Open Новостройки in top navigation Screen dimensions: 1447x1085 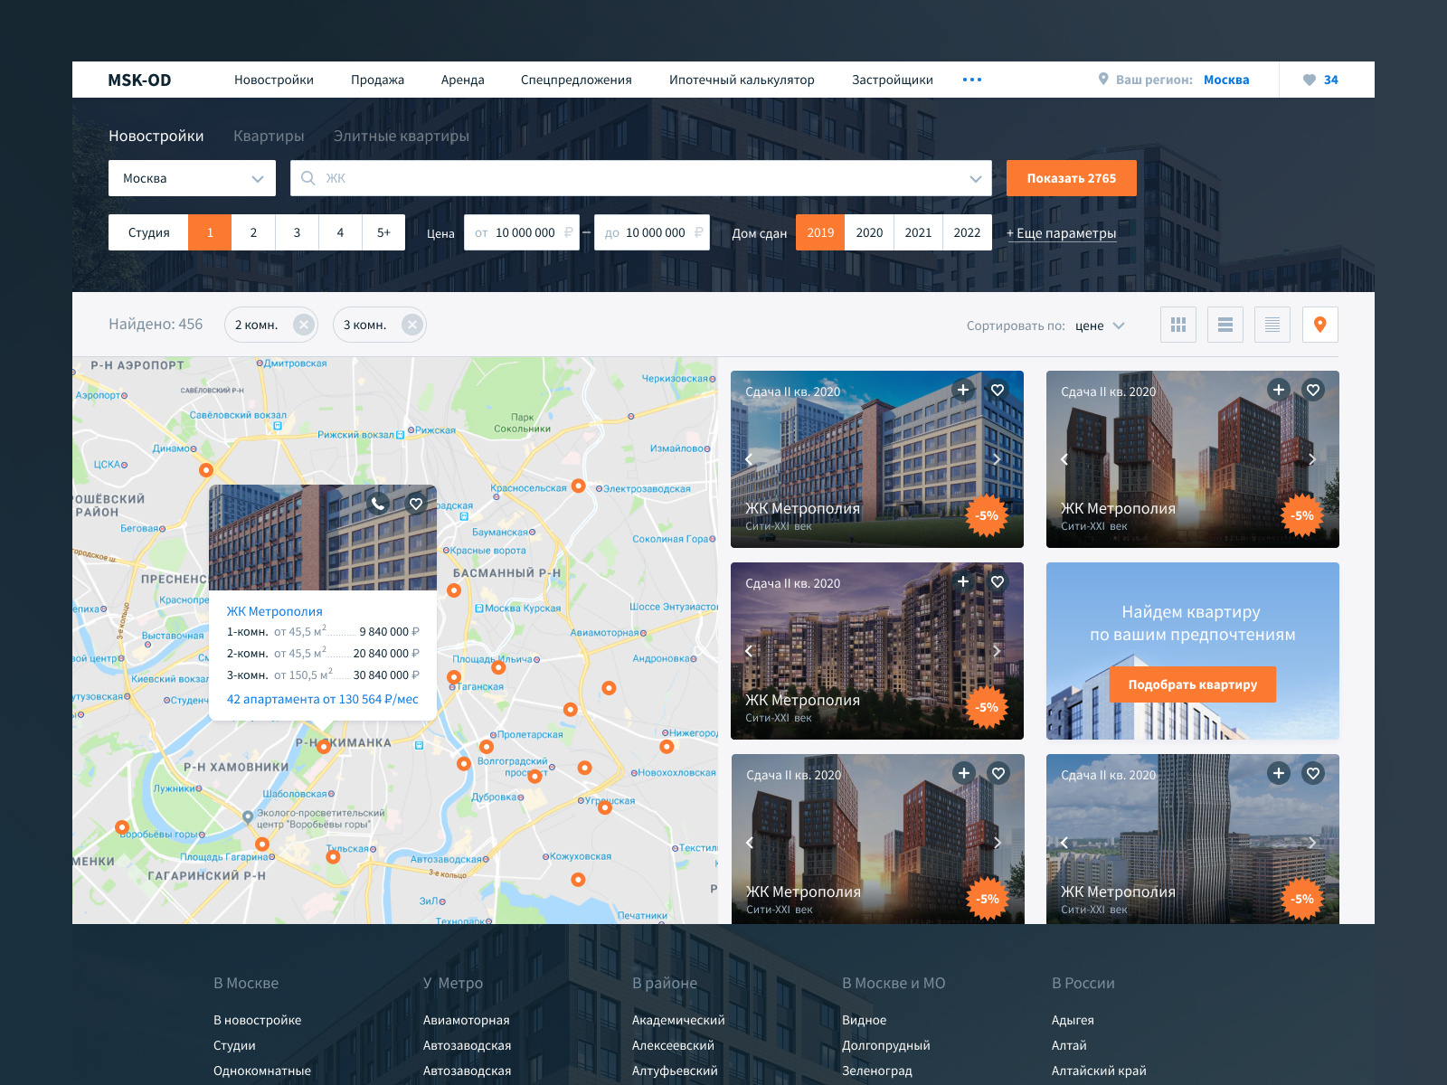tap(274, 80)
